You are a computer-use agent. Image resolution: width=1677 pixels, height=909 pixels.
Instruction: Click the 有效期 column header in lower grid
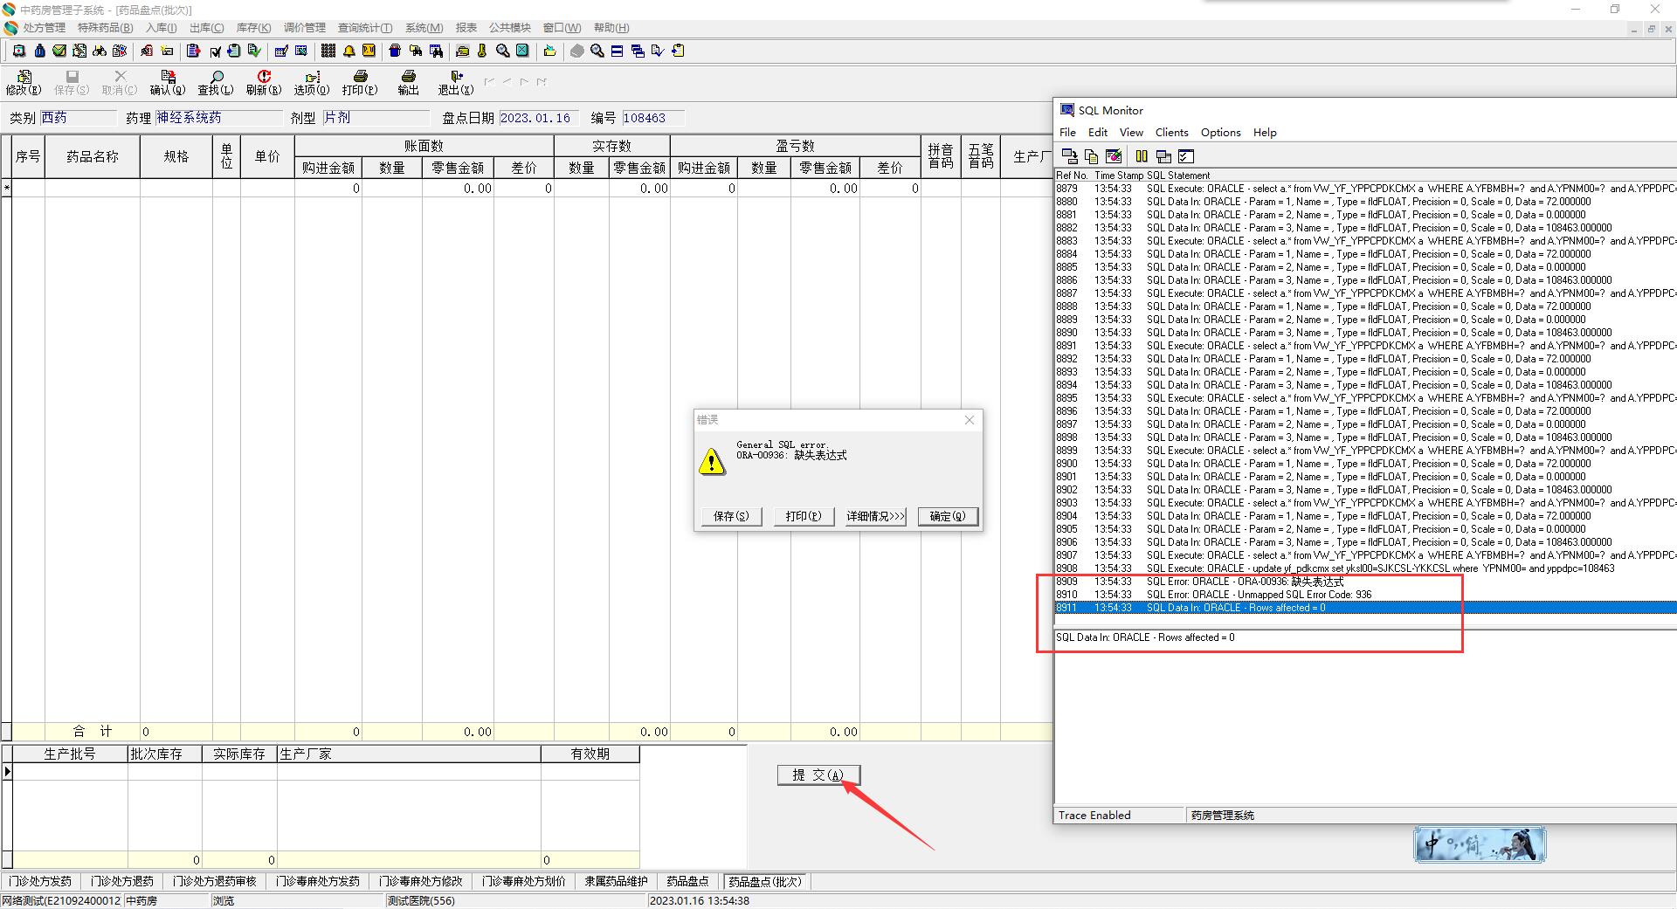[590, 754]
